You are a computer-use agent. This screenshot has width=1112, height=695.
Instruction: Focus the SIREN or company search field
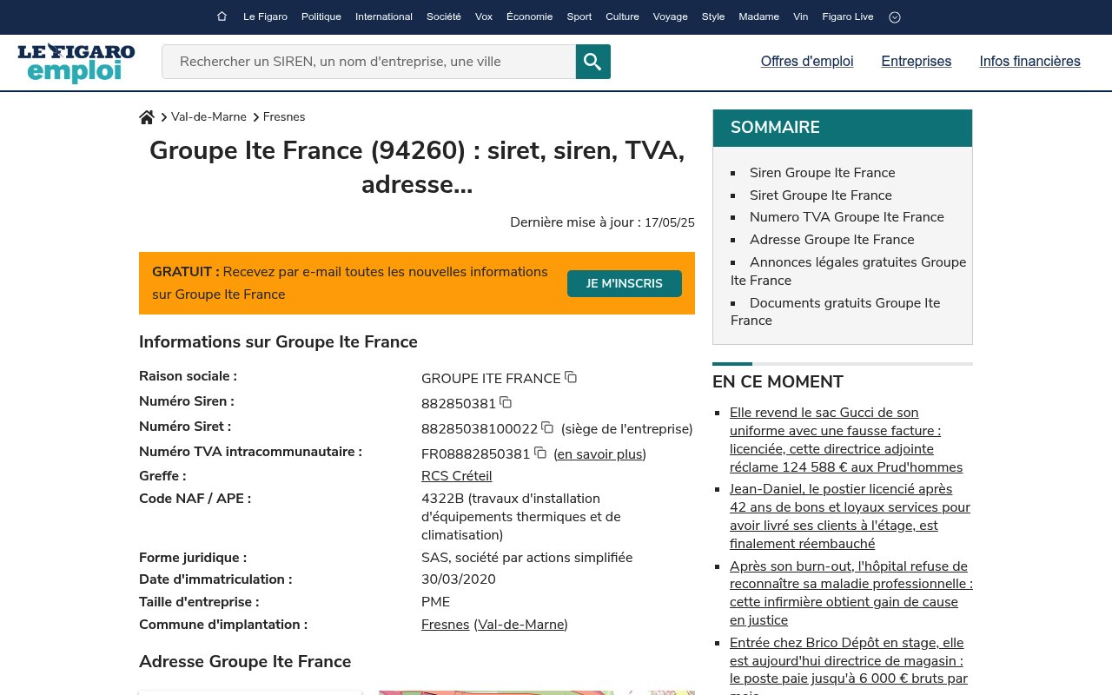[x=368, y=62]
